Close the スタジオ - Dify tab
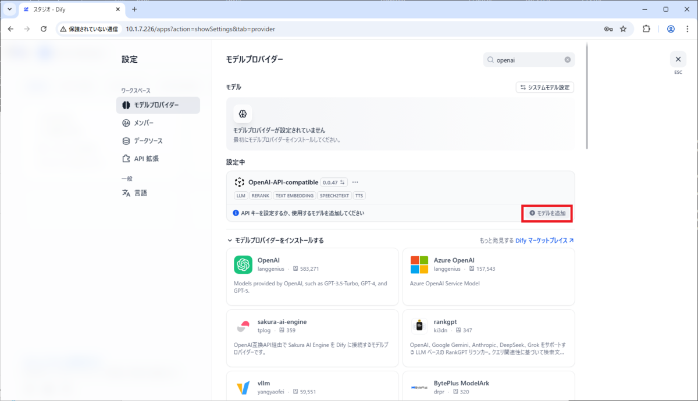 [118, 9]
